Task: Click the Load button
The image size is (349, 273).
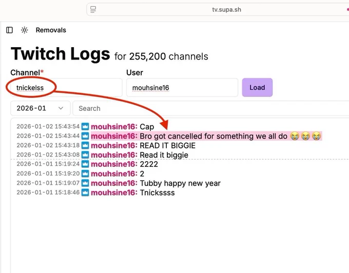Action: point(257,87)
